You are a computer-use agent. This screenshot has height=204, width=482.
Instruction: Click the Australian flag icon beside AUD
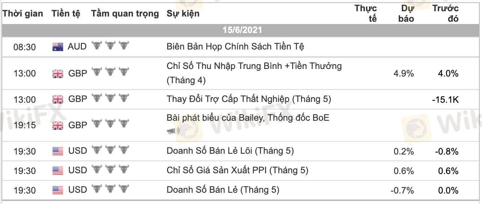(x=58, y=47)
